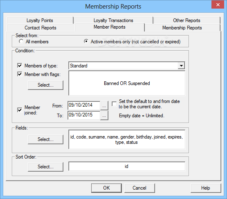Click the Cancel button
The width and height of the screenshot is (227, 199).
[139, 188]
